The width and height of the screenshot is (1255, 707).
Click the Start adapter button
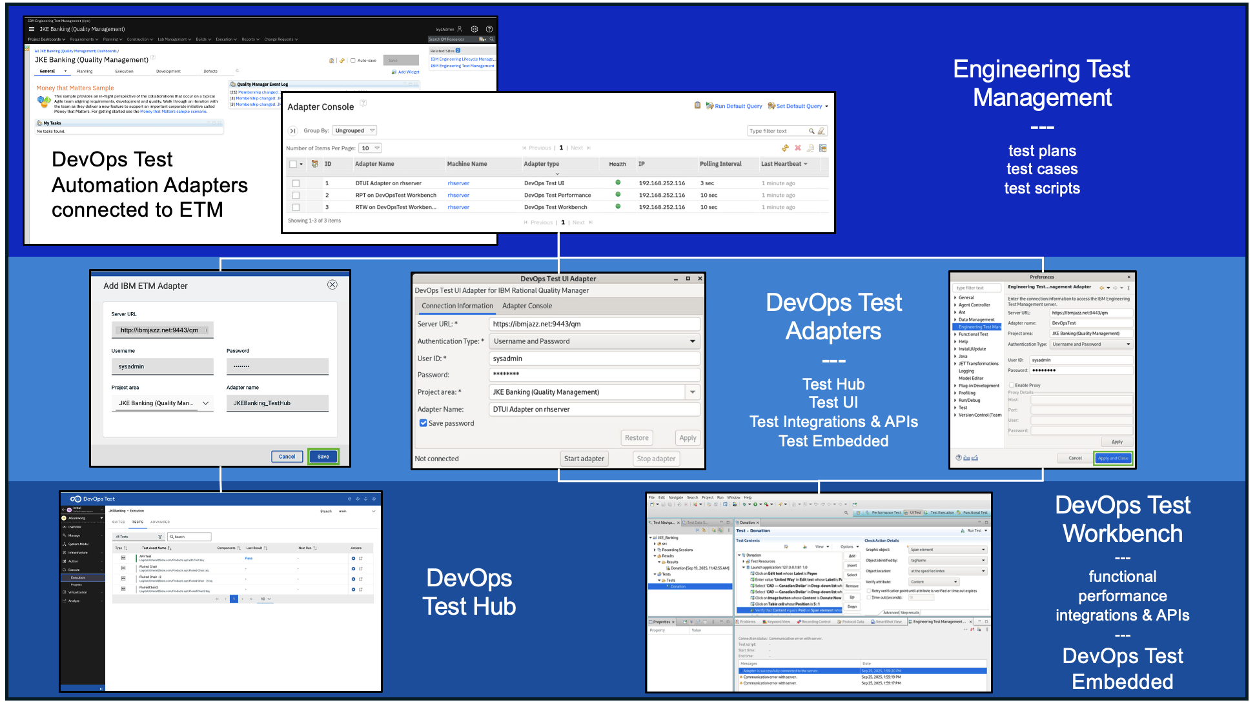click(584, 459)
